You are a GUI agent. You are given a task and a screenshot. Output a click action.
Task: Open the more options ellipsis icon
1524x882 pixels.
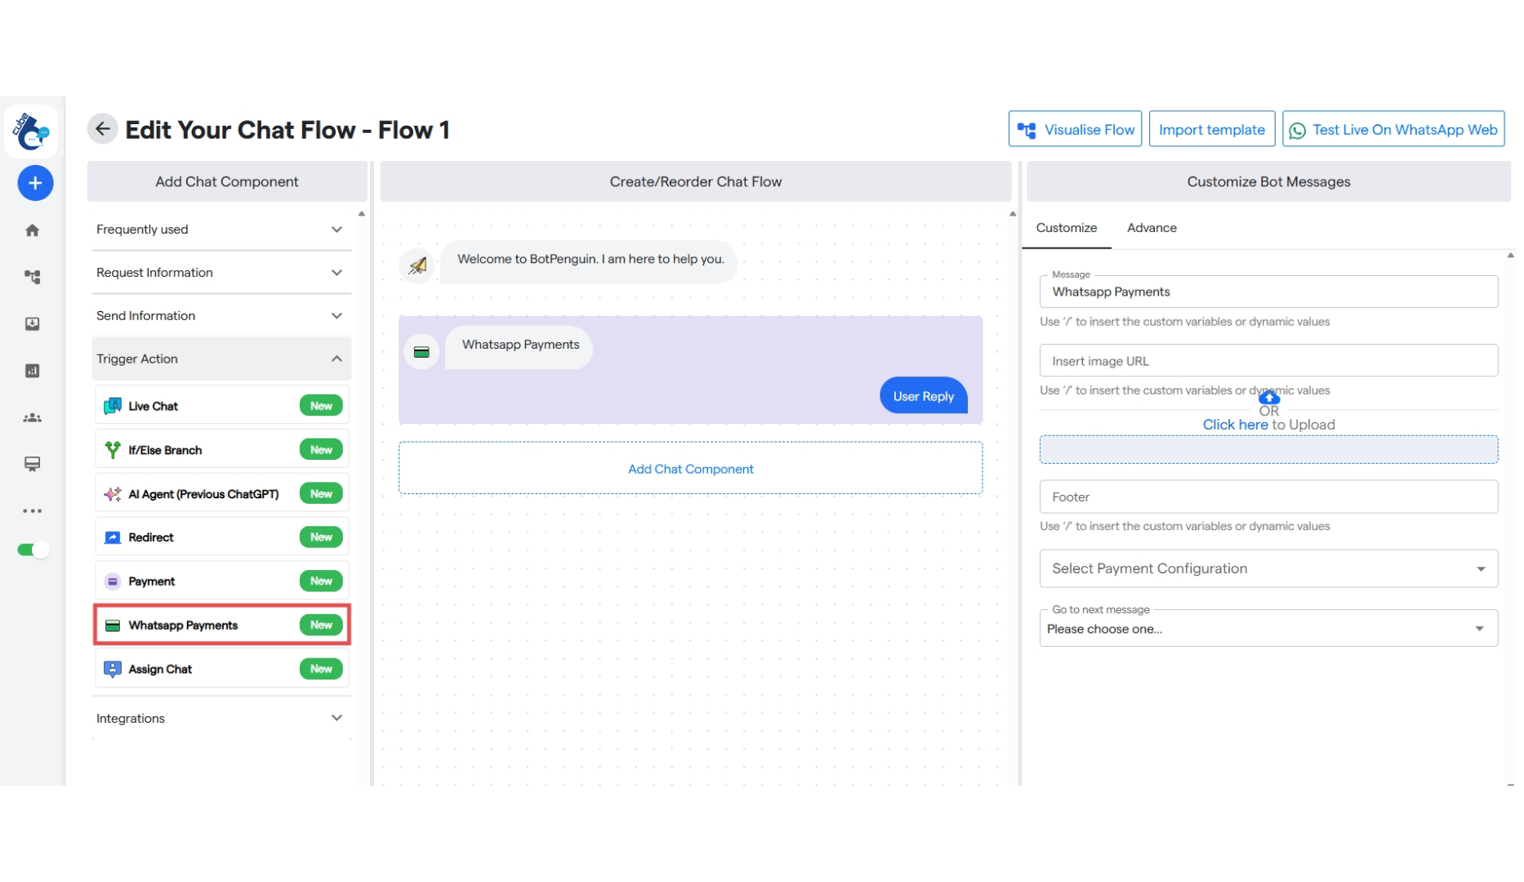point(33,511)
